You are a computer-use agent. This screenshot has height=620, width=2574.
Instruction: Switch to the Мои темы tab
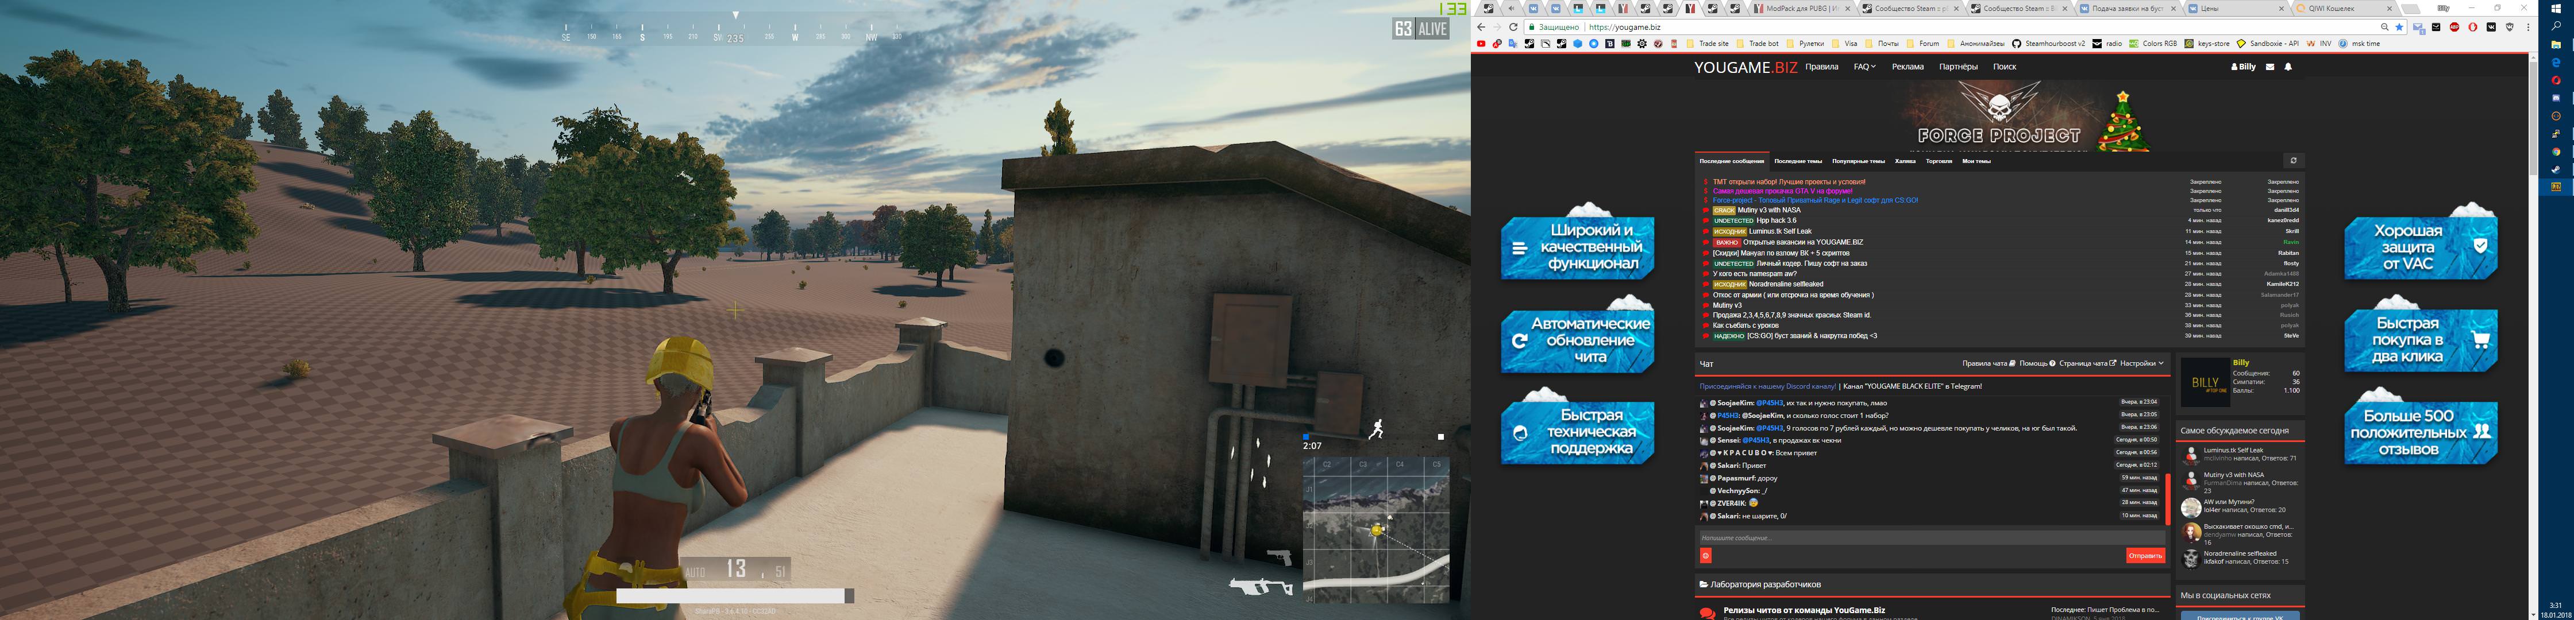coord(1976,161)
